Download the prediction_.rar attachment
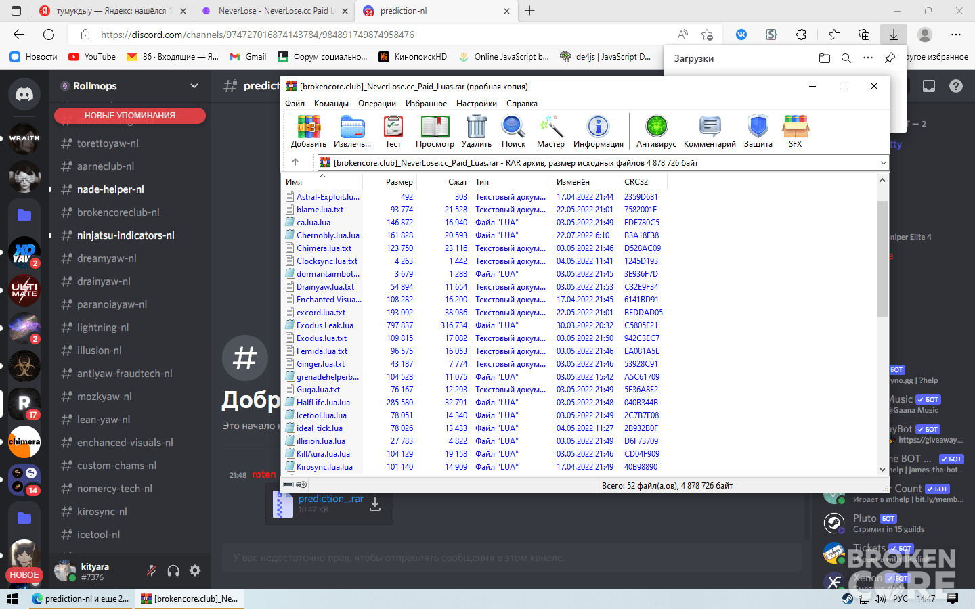Image resolution: width=975 pixels, height=609 pixels. coord(375,504)
